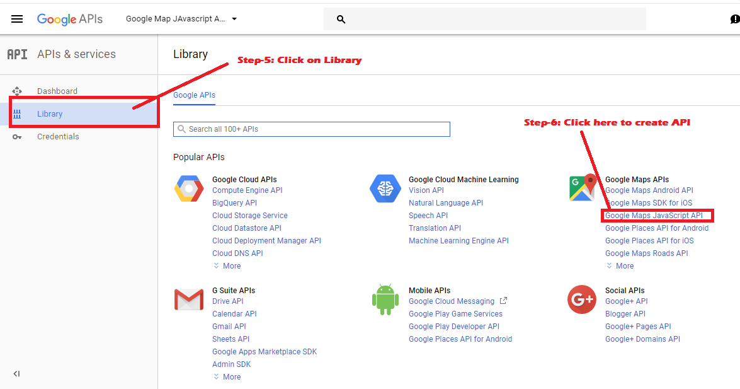This screenshot has height=389, width=740.
Task: Open Google Play Game Services link
Action: click(455, 314)
